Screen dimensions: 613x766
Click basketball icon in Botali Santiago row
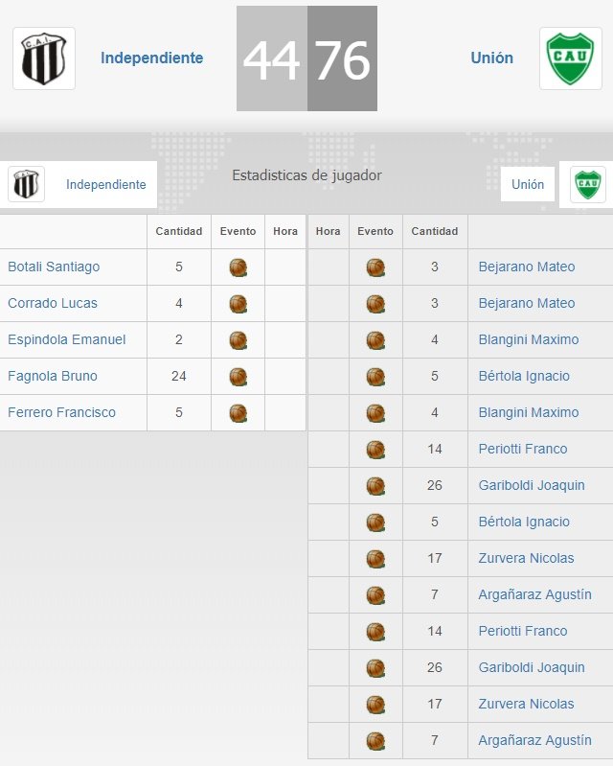pos(238,267)
